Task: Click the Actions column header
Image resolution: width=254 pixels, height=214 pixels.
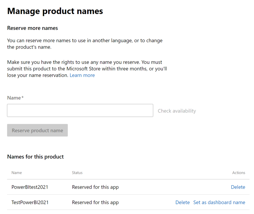Action: click(x=238, y=173)
